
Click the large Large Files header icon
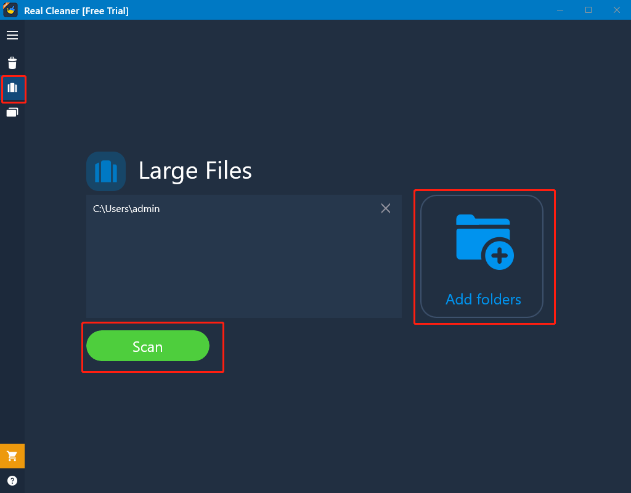106,171
